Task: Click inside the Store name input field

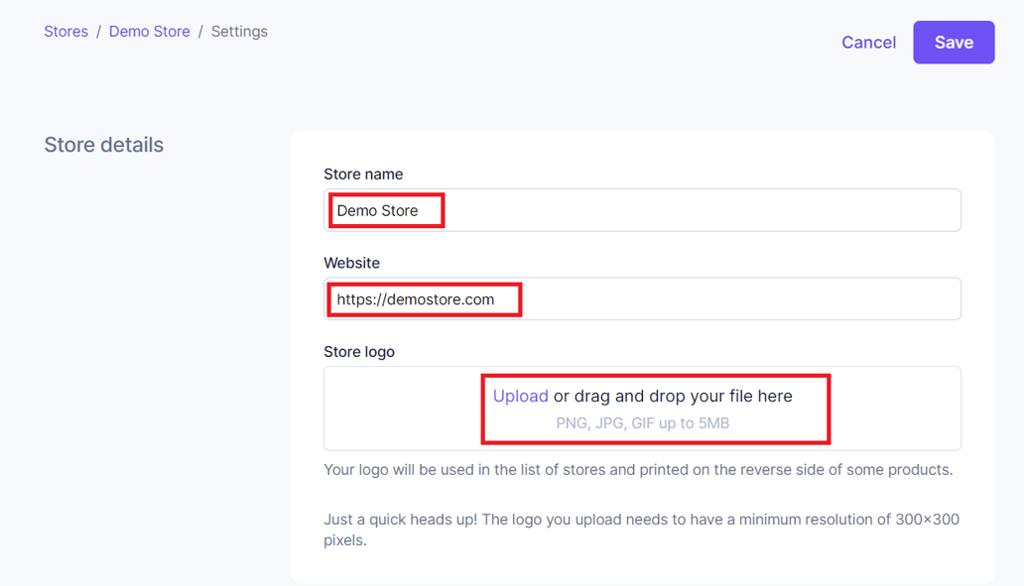Action: point(642,209)
